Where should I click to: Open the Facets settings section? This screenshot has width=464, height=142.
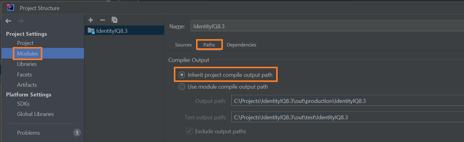tap(24, 74)
